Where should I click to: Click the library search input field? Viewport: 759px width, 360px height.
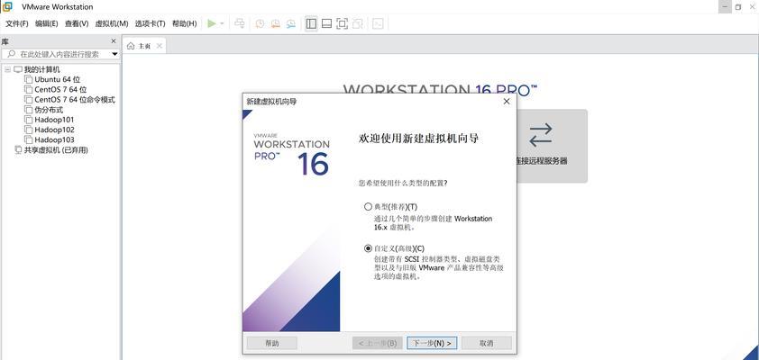pos(60,54)
